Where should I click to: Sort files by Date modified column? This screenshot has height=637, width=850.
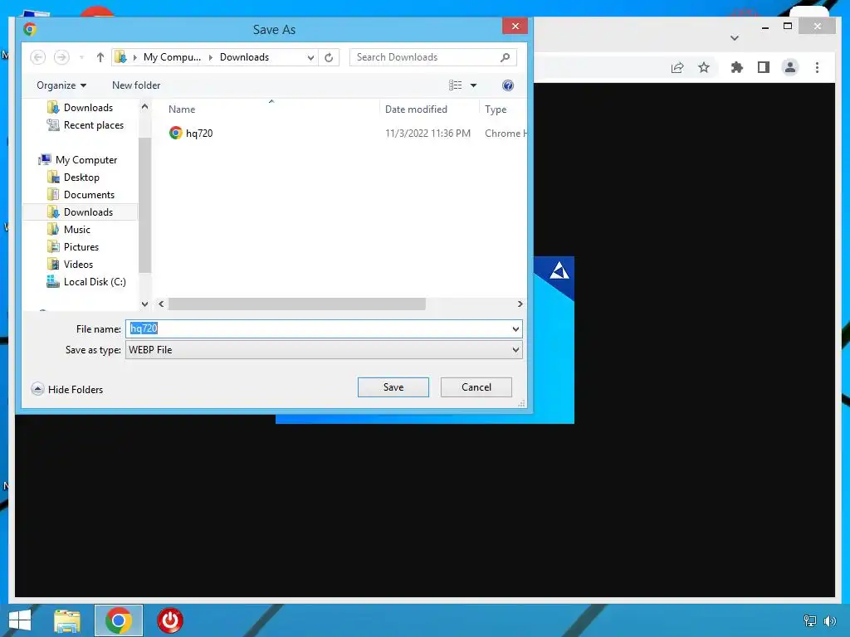point(416,109)
